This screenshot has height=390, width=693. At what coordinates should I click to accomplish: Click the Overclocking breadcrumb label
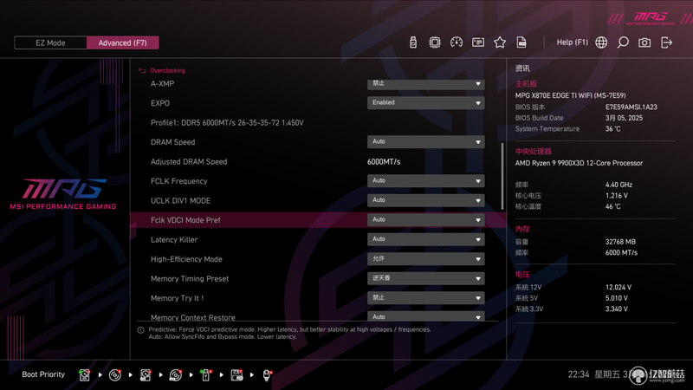click(167, 70)
